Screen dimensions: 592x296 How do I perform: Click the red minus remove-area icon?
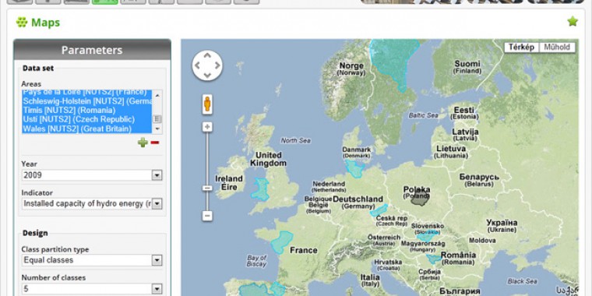(155, 143)
